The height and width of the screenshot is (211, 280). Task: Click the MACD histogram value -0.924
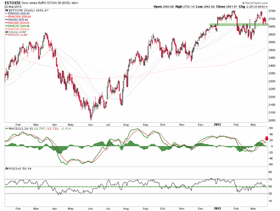tap(65, 129)
